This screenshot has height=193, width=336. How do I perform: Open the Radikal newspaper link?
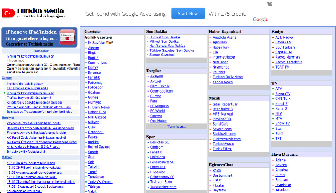click(x=93, y=142)
